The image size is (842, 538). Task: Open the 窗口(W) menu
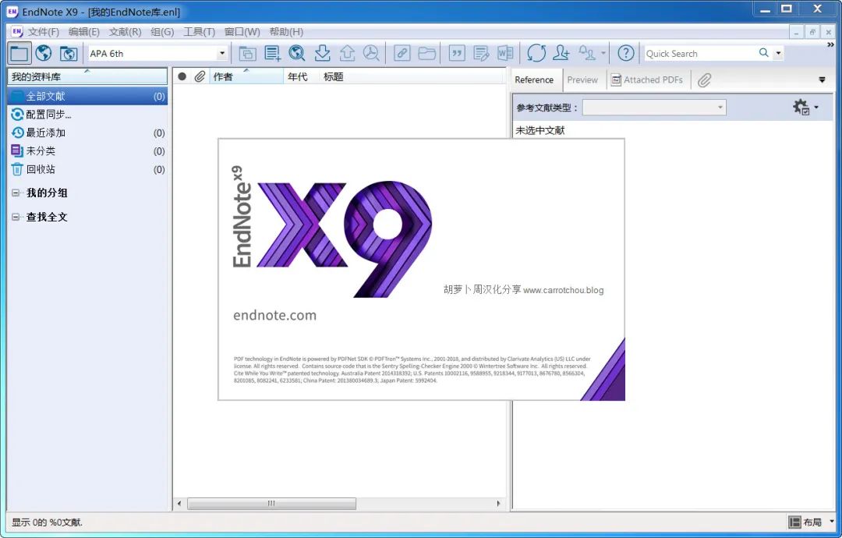pyautogui.click(x=242, y=32)
